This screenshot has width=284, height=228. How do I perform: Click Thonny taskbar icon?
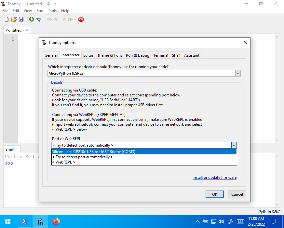pyautogui.click(x=40, y=221)
